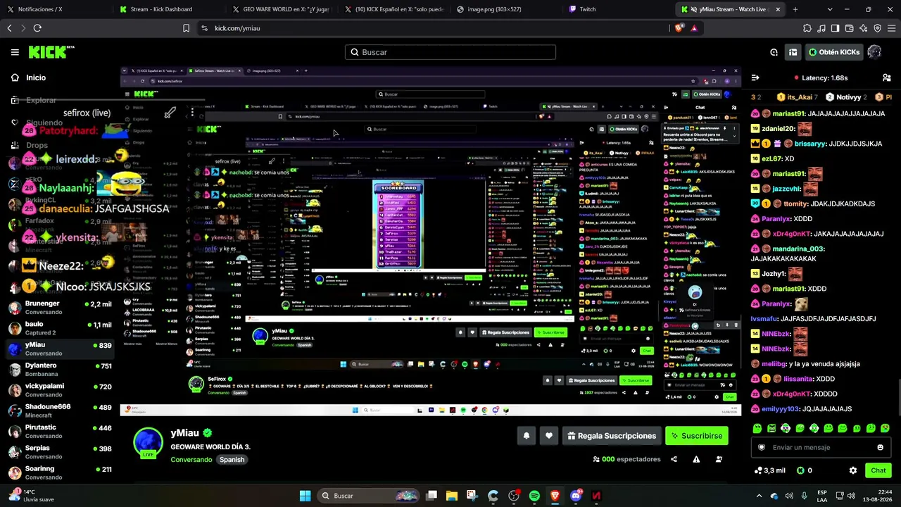Send message with Chat button

tap(878, 470)
